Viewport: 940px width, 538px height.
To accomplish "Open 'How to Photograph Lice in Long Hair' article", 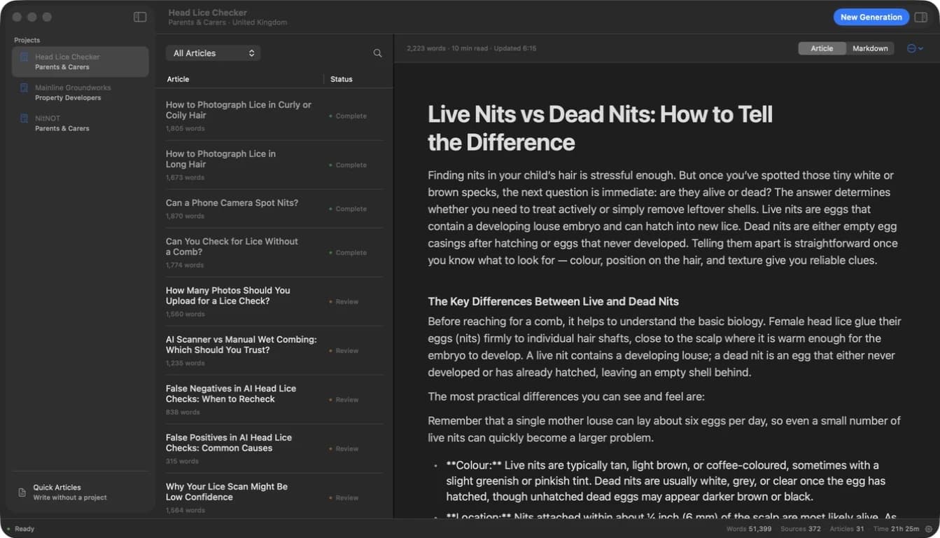I will click(x=274, y=165).
